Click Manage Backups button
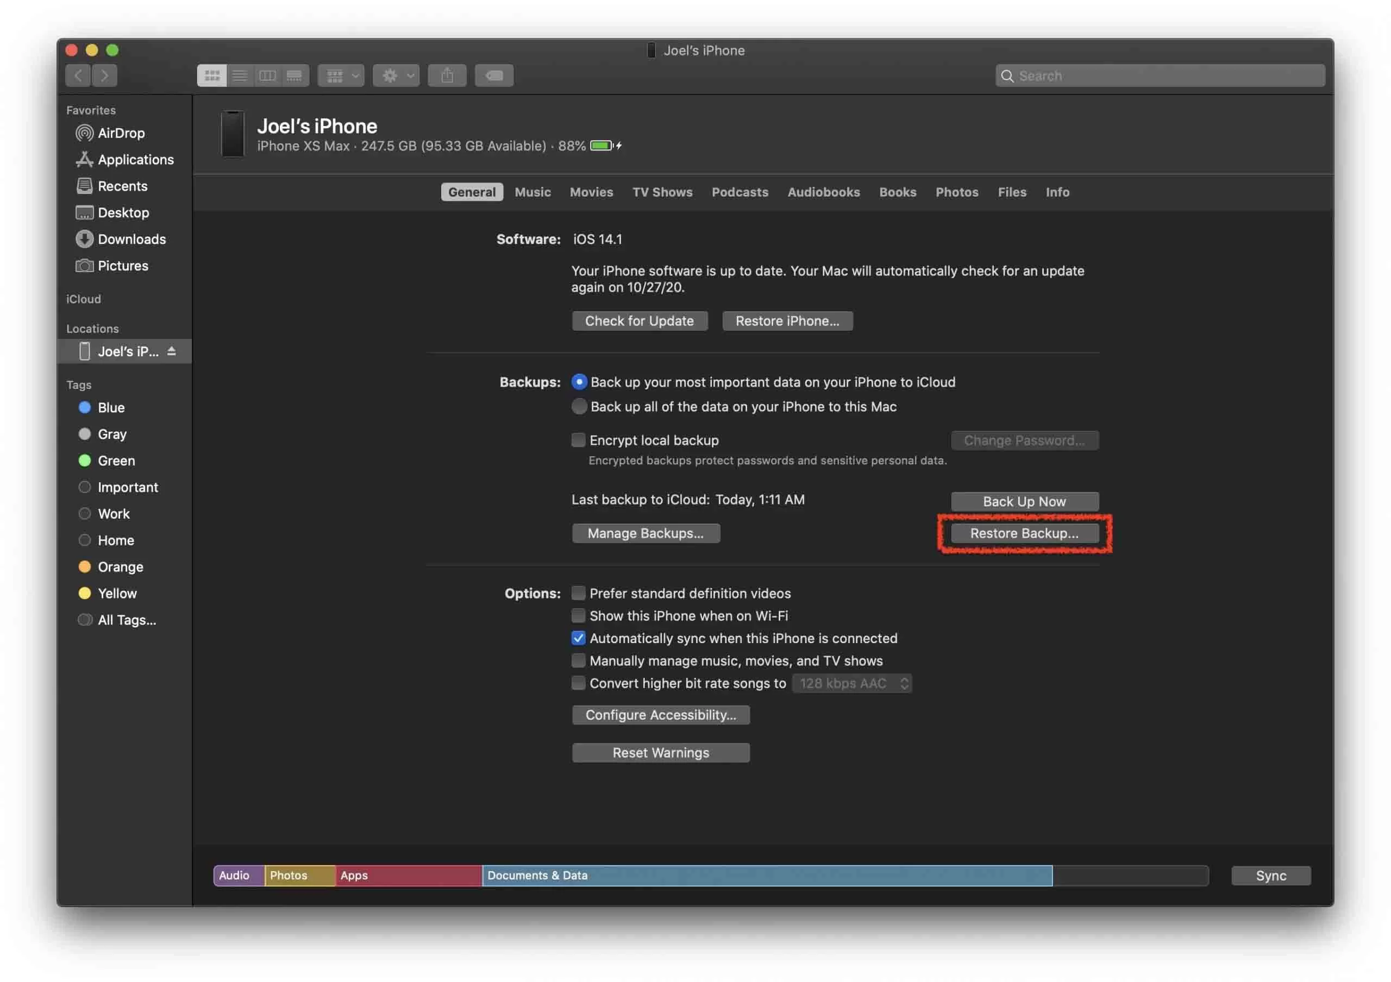Image resolution: width=1391 pixels, height=982 pixels. pyautogui.click(x=645, y=532)
